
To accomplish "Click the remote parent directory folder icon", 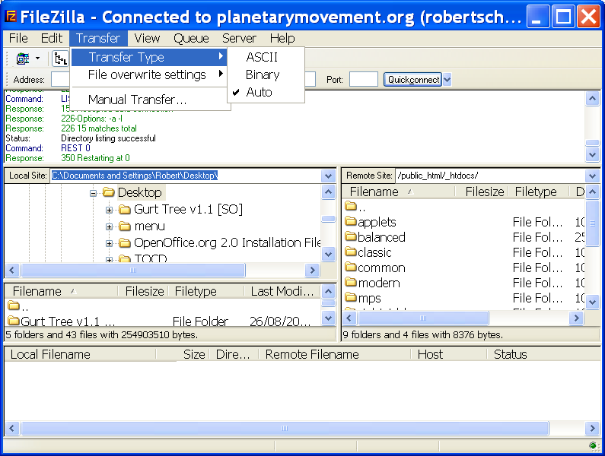I will coord(351,206).
